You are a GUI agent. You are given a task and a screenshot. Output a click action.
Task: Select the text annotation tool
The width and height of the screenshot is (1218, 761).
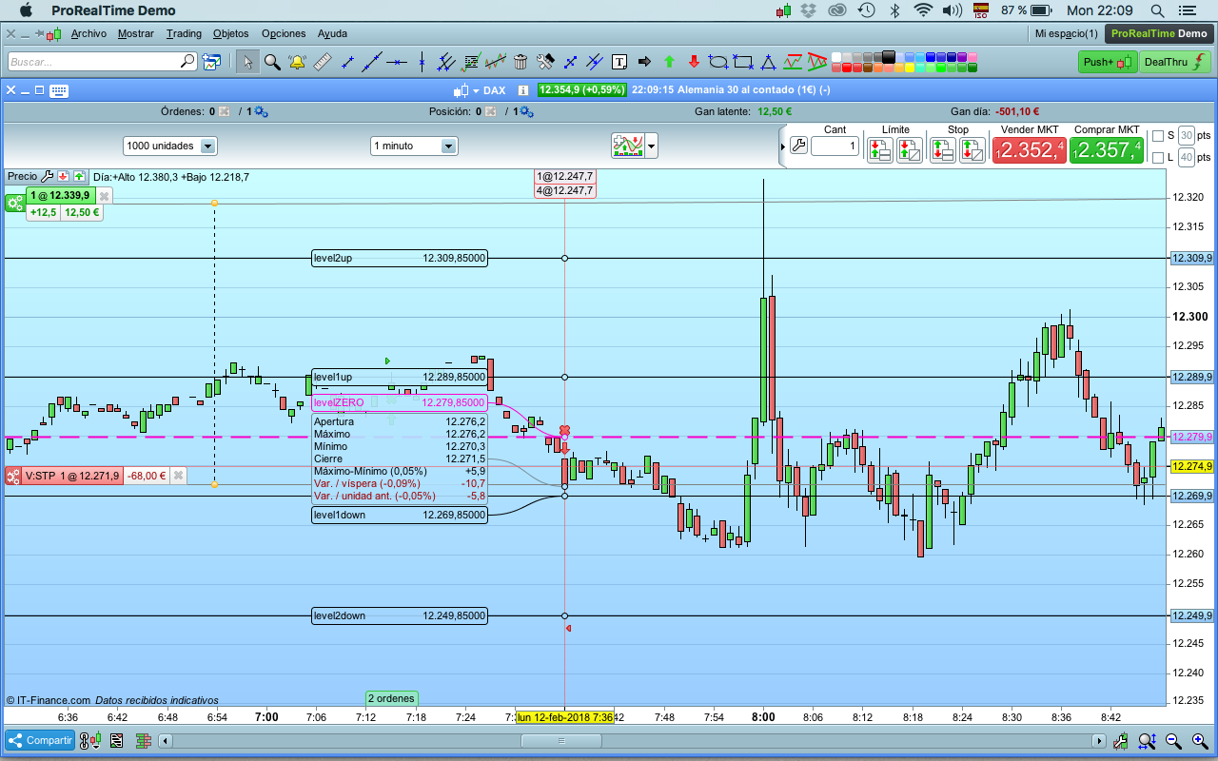[x=619, y=62]
